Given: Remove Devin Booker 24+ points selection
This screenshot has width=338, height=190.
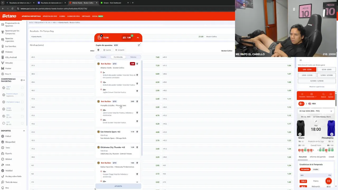Looking at the screenshot, I should tap(137, 121).
